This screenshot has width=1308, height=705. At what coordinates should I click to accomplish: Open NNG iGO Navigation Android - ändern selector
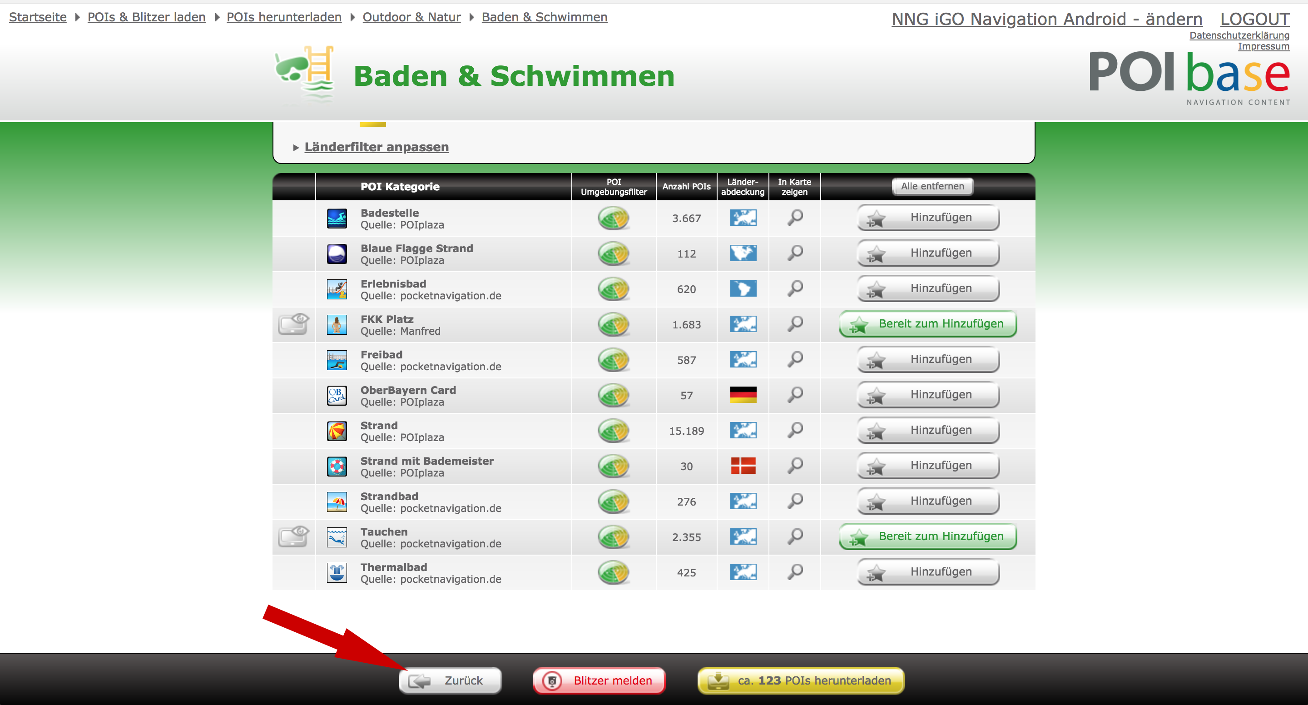click(1046, 19)
